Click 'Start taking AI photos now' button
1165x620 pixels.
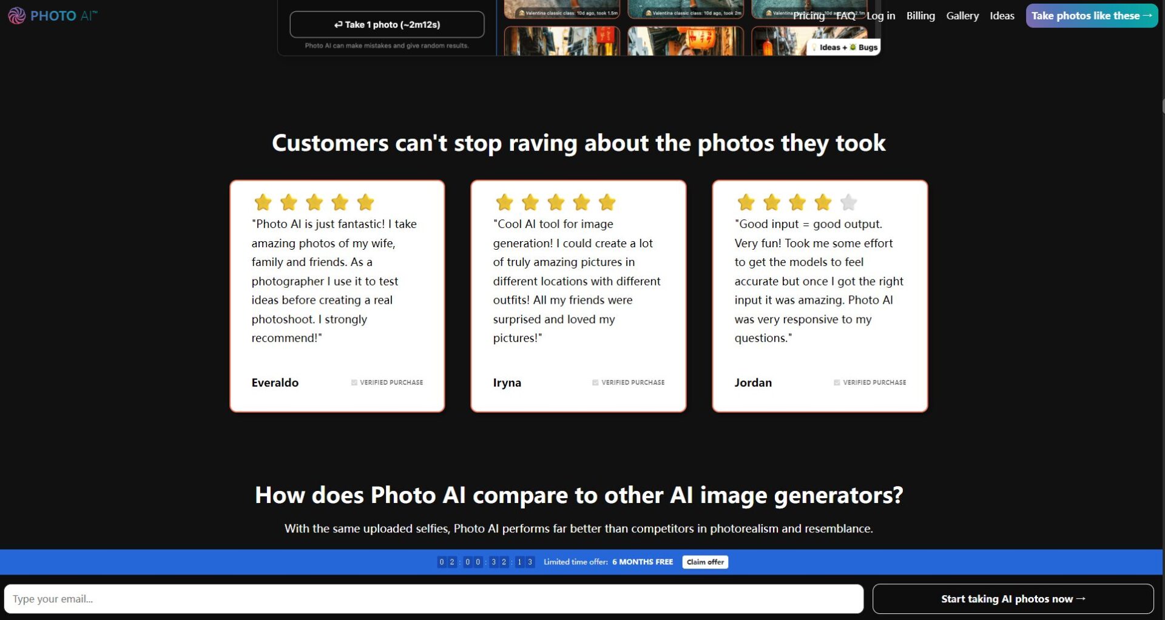point(1013,599)
